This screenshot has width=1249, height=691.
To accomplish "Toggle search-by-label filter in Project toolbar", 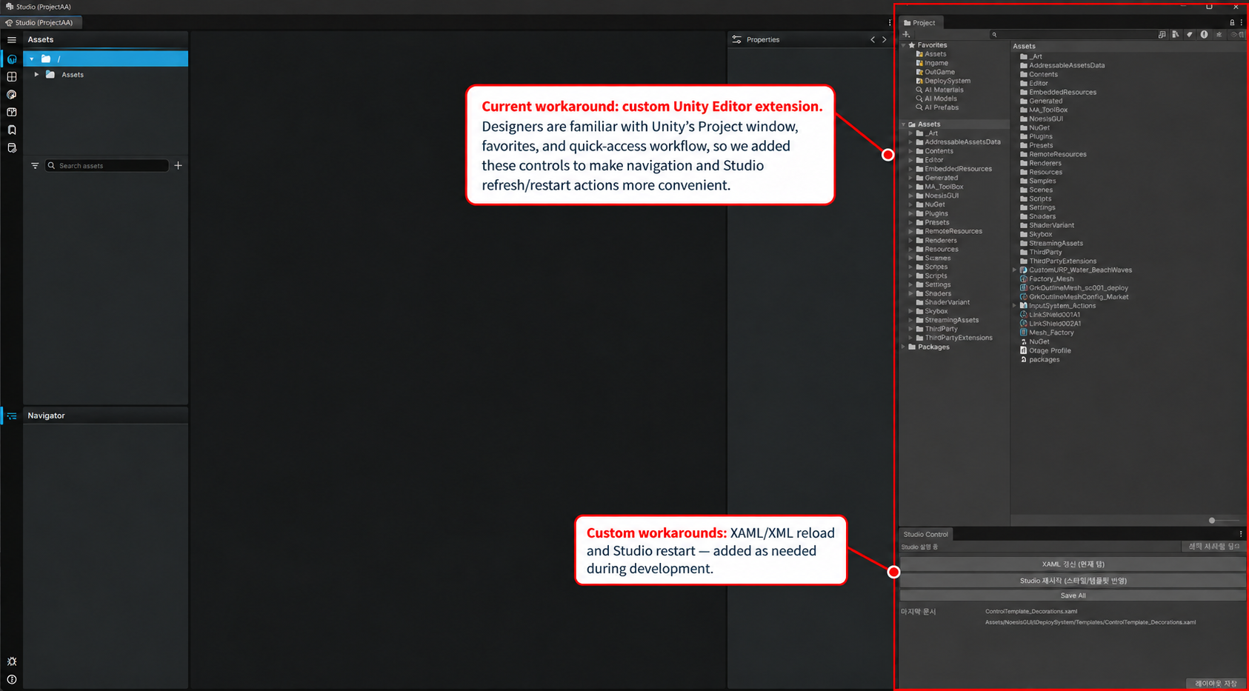I will click(1190, 35).
